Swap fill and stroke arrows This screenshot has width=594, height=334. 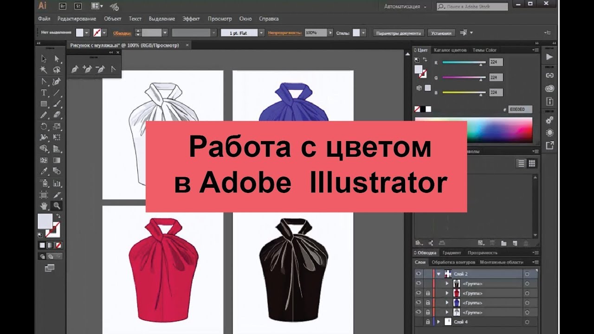(59, 216)
